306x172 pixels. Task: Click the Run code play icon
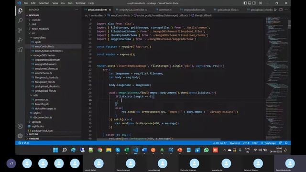[x=275, y=10]
